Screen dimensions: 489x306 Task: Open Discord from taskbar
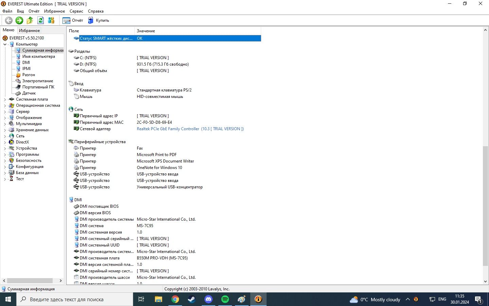click(x=209, y=299)
